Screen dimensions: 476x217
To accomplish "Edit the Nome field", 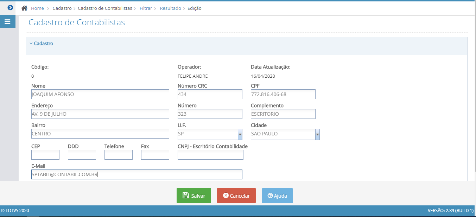I will (100, 94).
